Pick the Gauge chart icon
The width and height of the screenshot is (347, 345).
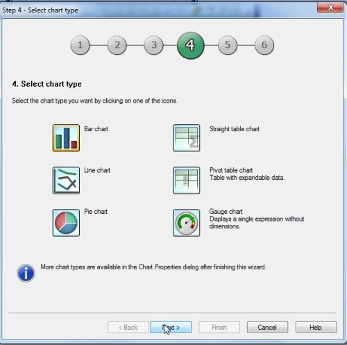pyautogui.click(x=187, y=223)
